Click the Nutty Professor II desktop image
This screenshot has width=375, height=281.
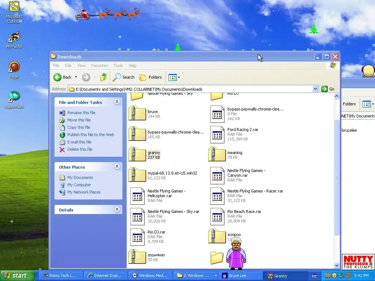click(358, 262)
